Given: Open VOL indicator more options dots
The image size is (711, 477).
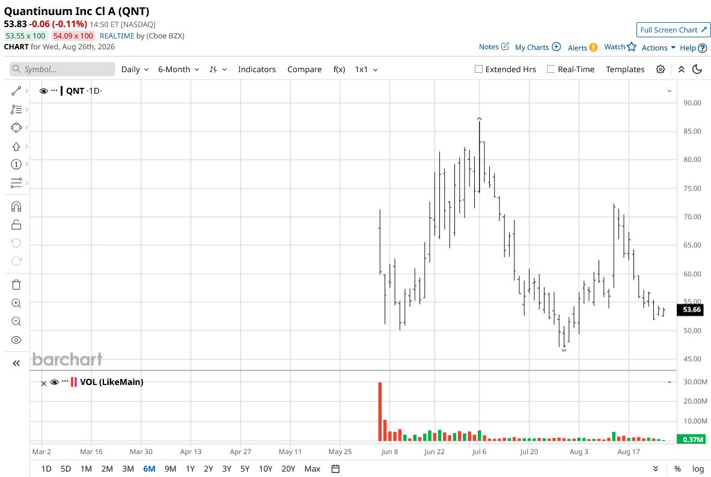Looking at the screenshot, I should [66, 381].
